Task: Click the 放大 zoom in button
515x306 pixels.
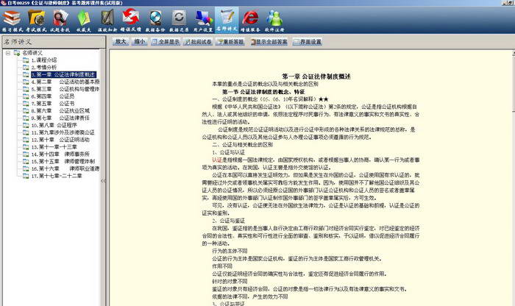Action: tap(121, 42)
